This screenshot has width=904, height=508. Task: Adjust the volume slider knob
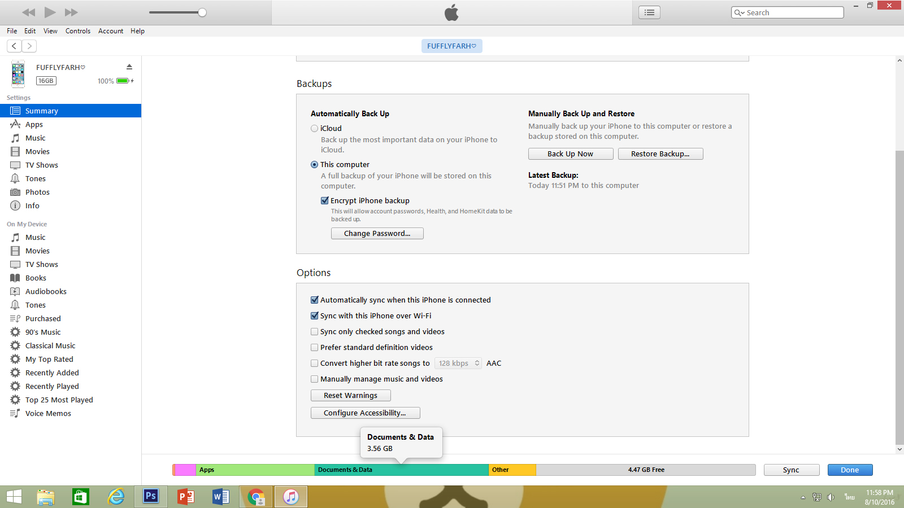coord(202,12)
